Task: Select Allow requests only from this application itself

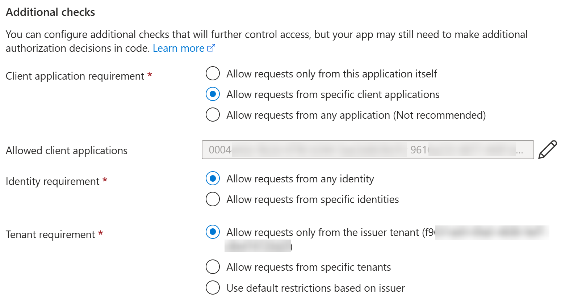Action: click(x=213, y=73)
